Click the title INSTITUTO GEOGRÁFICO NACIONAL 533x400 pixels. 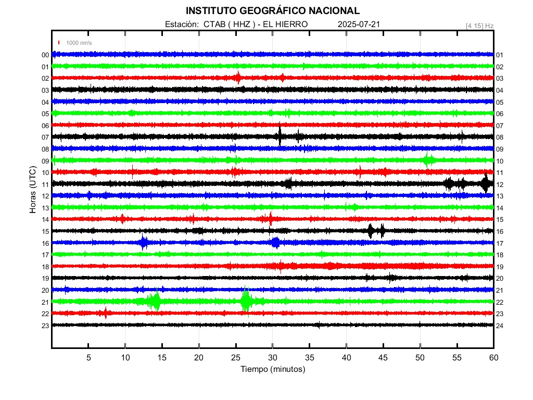click(272, 11)
